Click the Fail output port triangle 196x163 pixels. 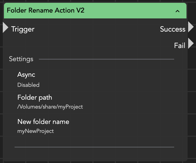pos(191,44)
